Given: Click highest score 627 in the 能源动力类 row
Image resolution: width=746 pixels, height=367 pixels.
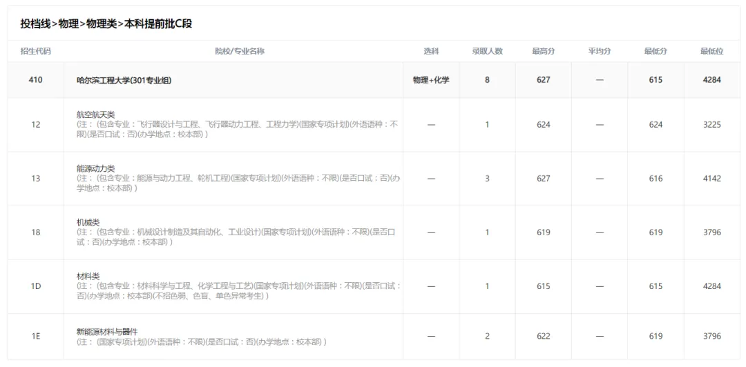Looking at the screenshot, I should click(x=544, y=178).
